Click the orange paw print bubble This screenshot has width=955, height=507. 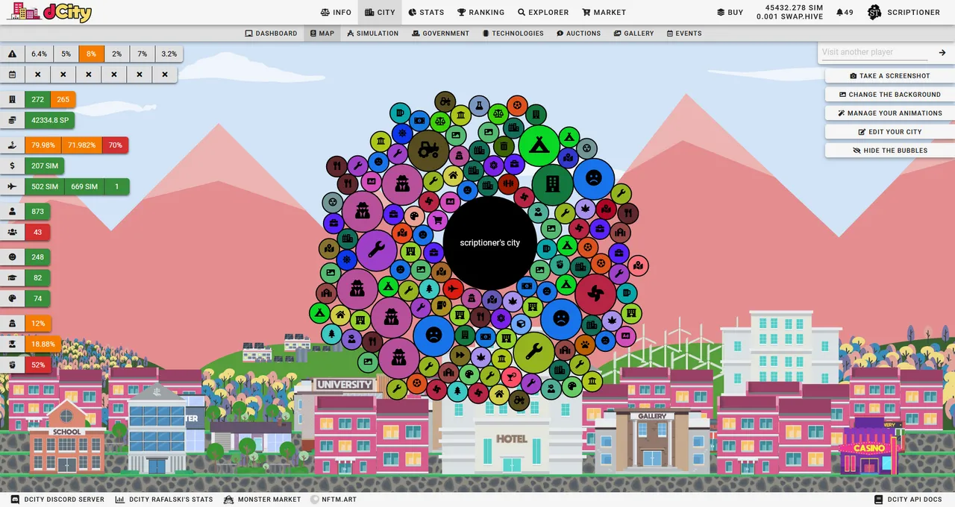[584, 344]
